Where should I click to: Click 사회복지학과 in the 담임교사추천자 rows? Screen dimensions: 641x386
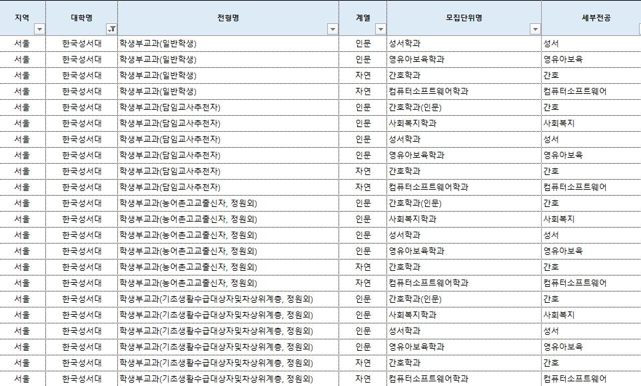412,123
